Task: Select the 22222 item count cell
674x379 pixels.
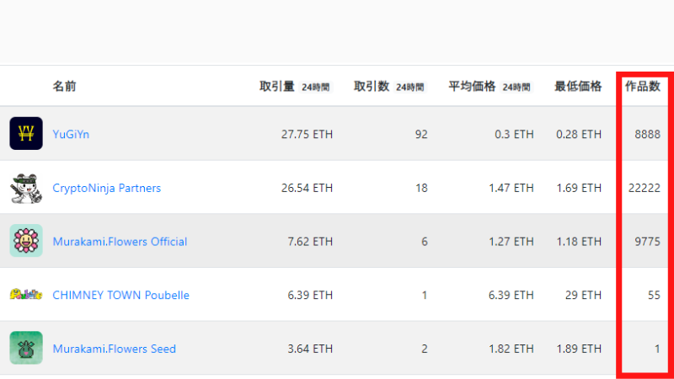Action: (645, 188)
